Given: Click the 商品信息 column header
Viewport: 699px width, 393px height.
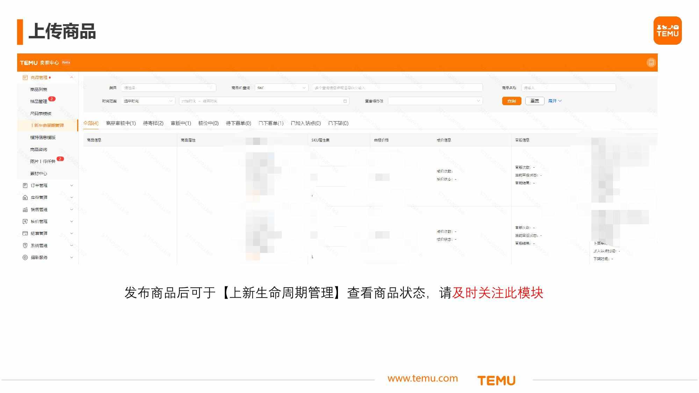Looking at the screenshot, I should [x=94, y=140].
